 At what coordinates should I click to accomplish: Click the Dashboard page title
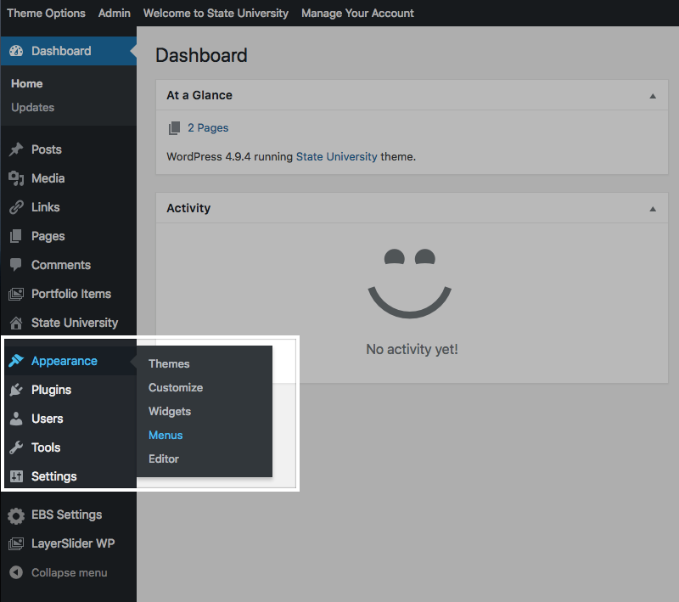click(201, 55)
